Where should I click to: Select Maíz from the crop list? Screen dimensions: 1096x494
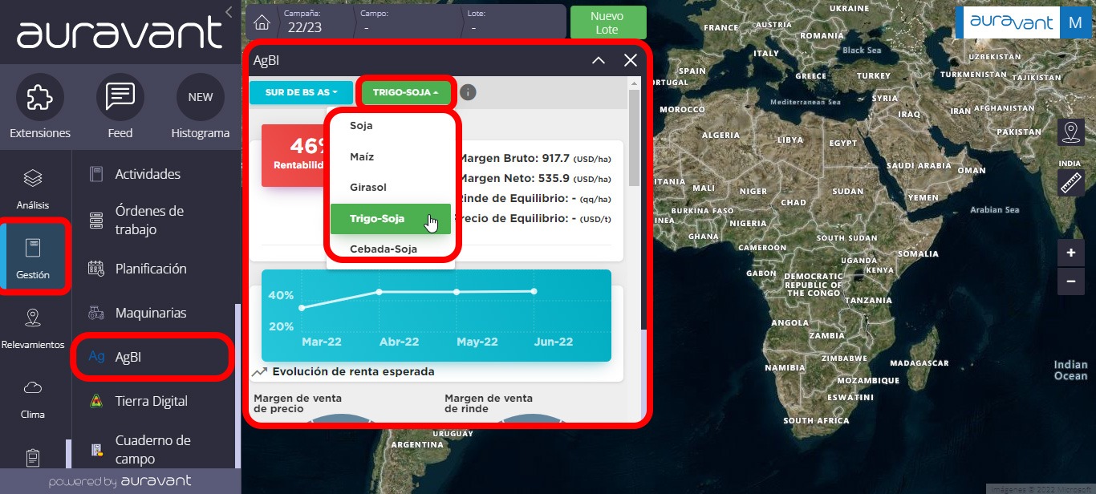[391, 156]
